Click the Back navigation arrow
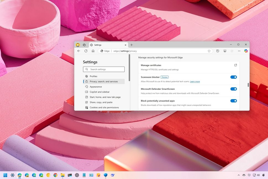The width and height of the screenshot is (268, 179). point(79,51)
